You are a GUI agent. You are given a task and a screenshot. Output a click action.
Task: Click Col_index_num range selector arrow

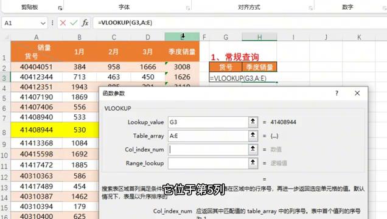click(x=253, y=149)
